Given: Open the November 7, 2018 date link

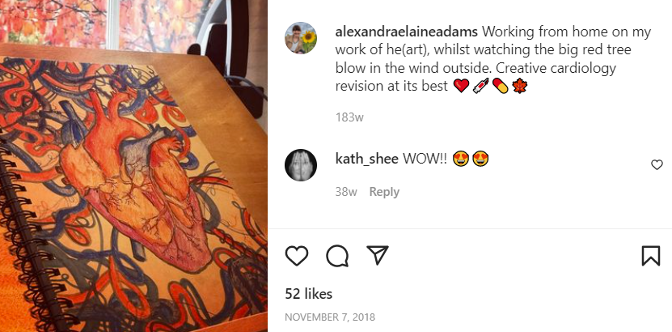Looking at the screenshot, I should pos(330,317).
